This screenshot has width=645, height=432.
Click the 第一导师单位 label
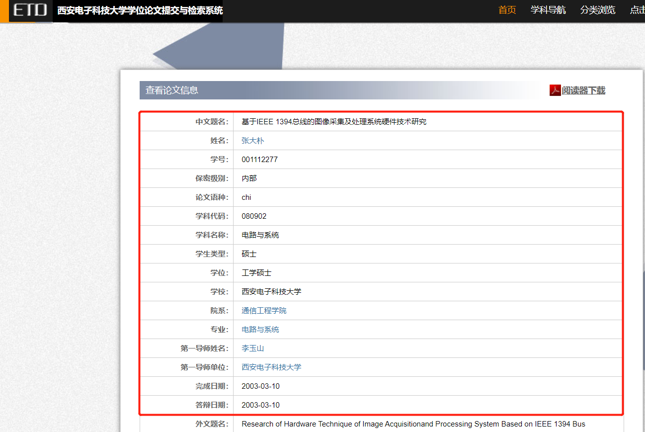(x=205, y=367)
